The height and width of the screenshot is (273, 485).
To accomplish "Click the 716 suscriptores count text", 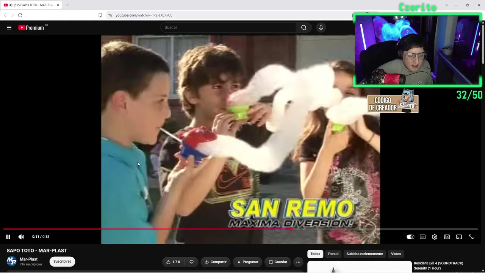I will click(x=31, y=264).
